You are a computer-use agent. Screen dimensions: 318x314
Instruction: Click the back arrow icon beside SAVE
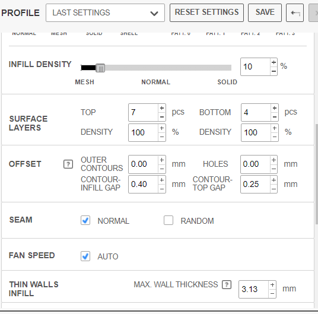coord(295,13)
